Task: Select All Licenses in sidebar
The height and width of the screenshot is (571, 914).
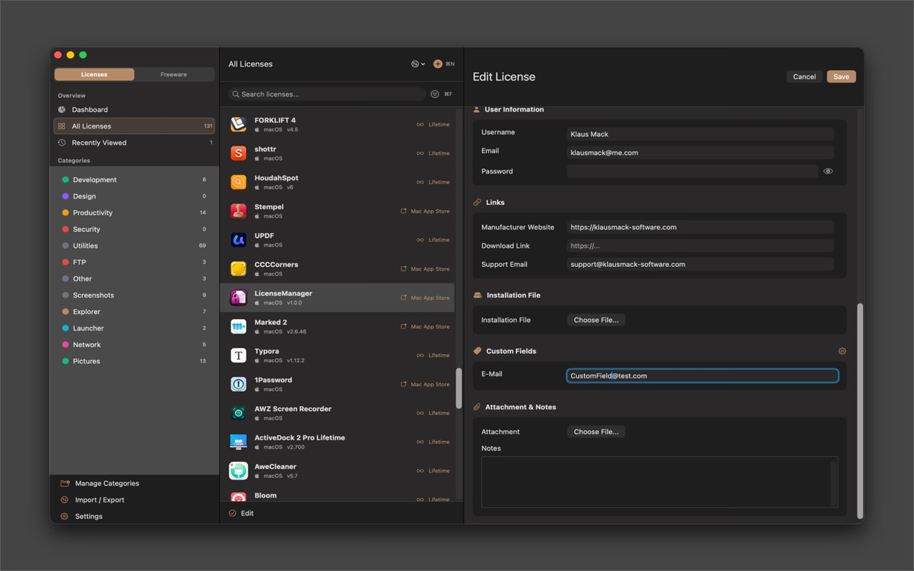Action: click(x=134, y=126)
